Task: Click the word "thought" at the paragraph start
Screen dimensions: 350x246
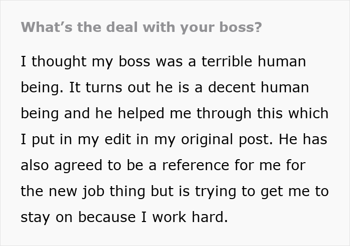Action: tap(56, 62)
